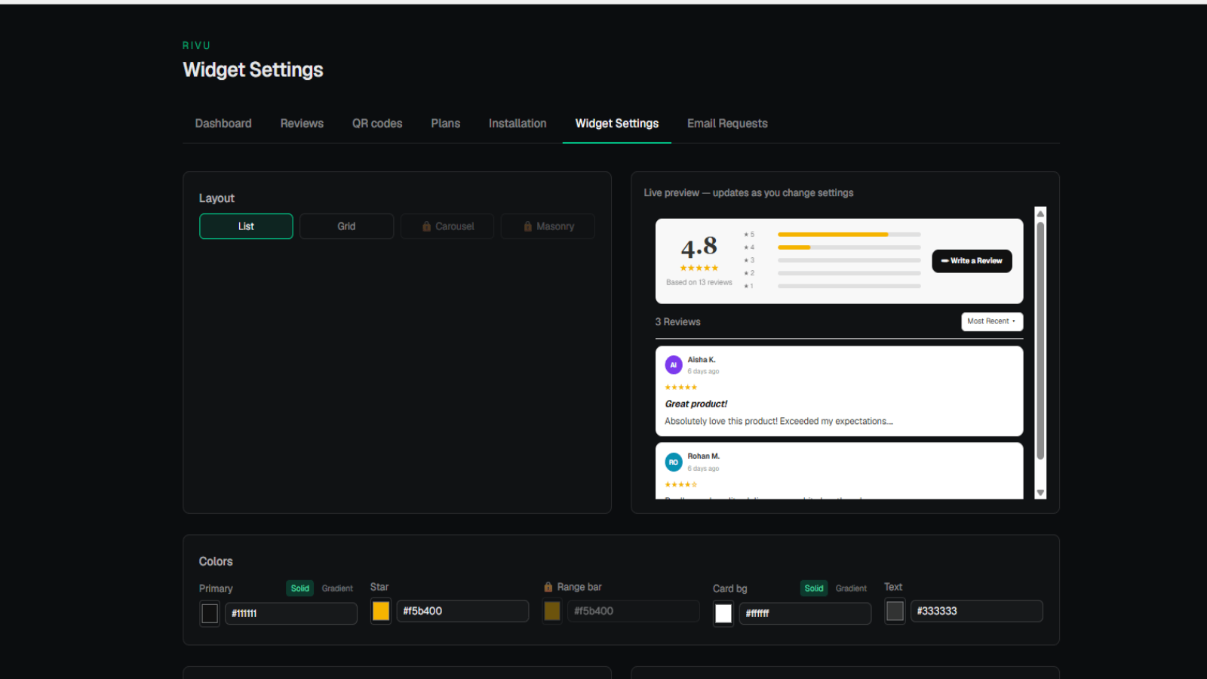Click the "Based on 13 reviews" text
The image size is (1207, 679).
(699, 282)
